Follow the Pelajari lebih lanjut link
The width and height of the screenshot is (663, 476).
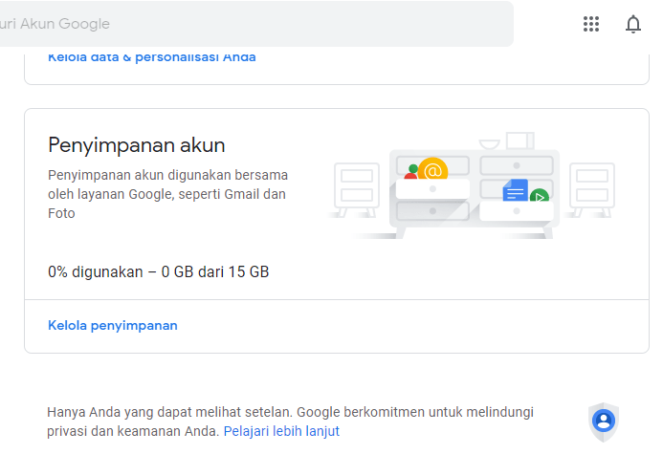281,431
